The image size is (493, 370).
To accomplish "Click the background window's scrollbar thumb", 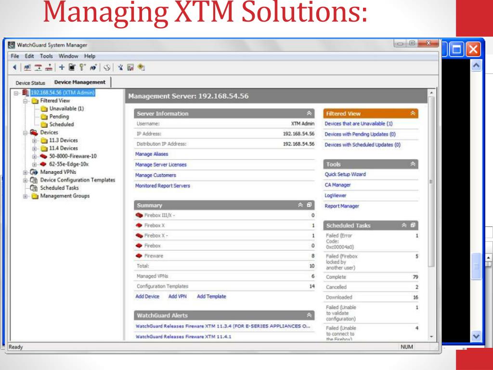I will click(x=476, y=266).
